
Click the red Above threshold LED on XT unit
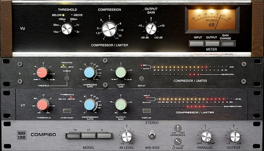pos(71,97)
